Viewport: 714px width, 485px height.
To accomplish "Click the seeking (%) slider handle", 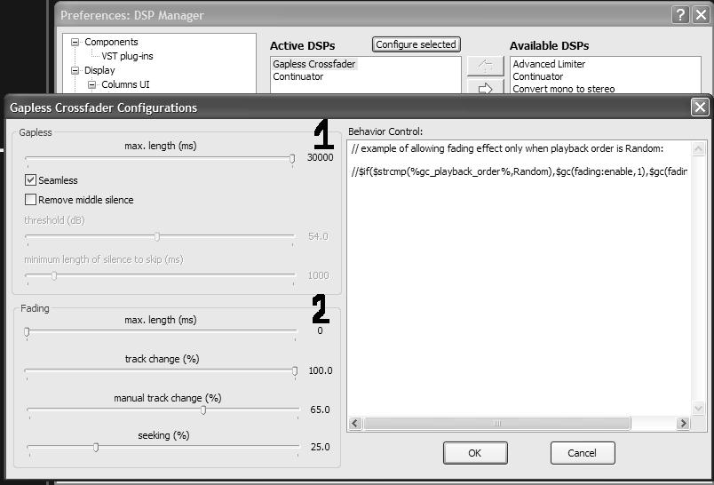I will point(96,448).
